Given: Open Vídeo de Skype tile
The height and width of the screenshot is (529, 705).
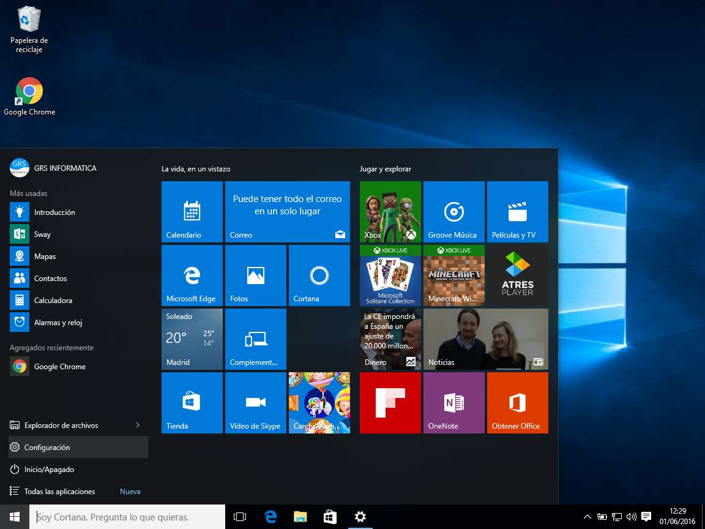Looking at the screenshot, I should coord(255,403).
